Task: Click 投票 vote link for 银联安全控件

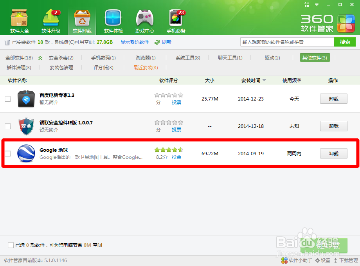Action: tap(176, 129)
